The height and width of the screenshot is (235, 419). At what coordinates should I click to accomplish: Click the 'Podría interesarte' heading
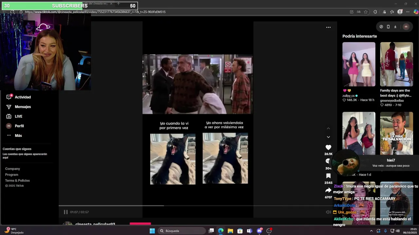[359, 36]
